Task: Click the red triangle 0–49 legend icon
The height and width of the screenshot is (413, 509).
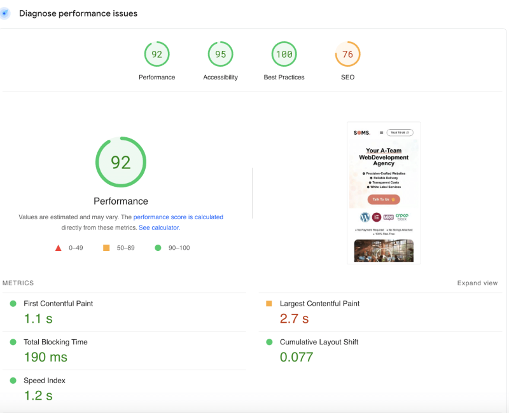Action: point(59,248)
